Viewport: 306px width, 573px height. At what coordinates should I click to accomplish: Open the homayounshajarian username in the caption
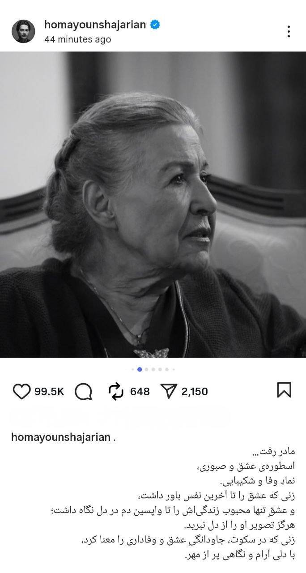(60, 437)
